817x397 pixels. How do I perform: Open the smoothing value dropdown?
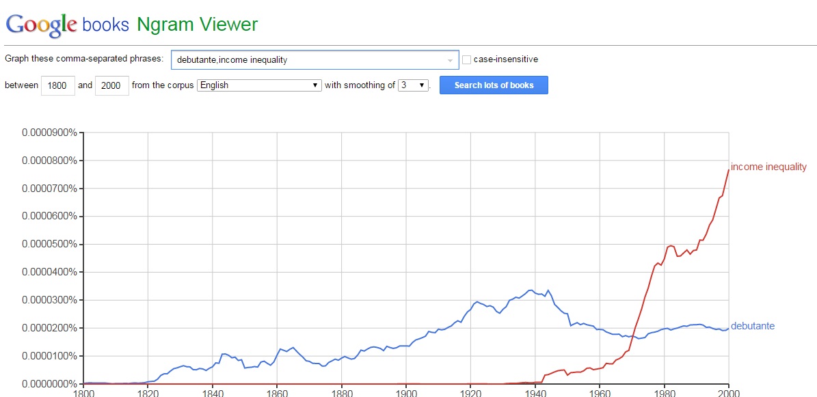click(x=414, y=85)
